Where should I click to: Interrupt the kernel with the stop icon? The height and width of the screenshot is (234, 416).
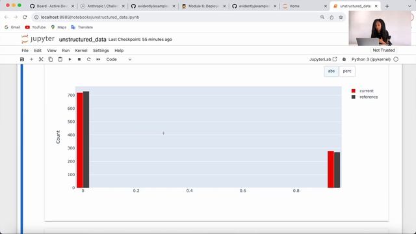[79, 59]
